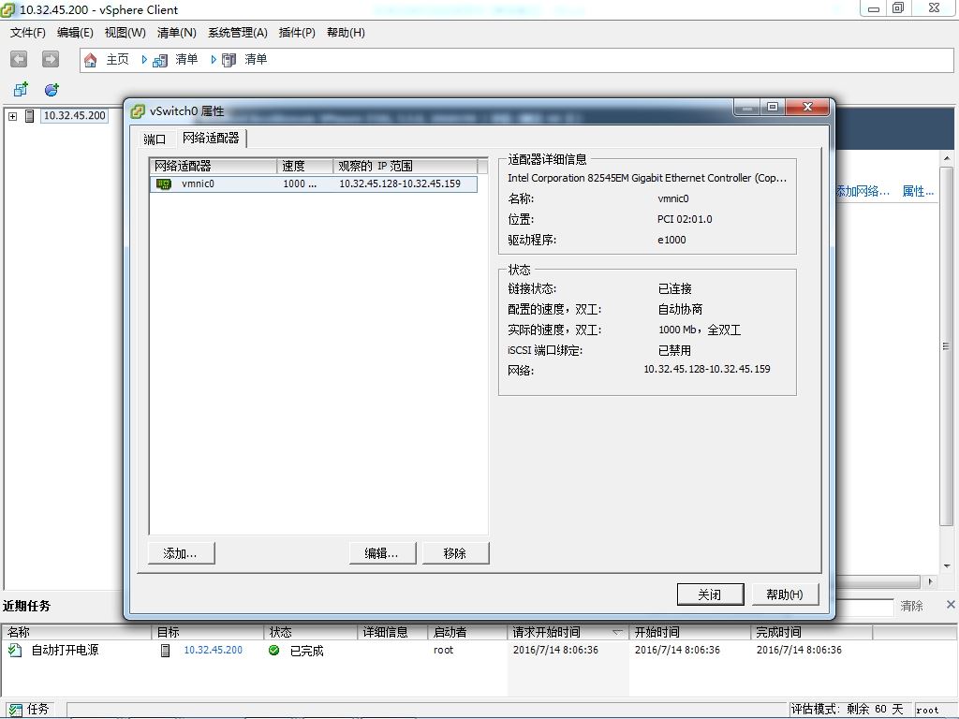Click the green 已完成 status check icon
Screen dimensions: 959x719
274,650
